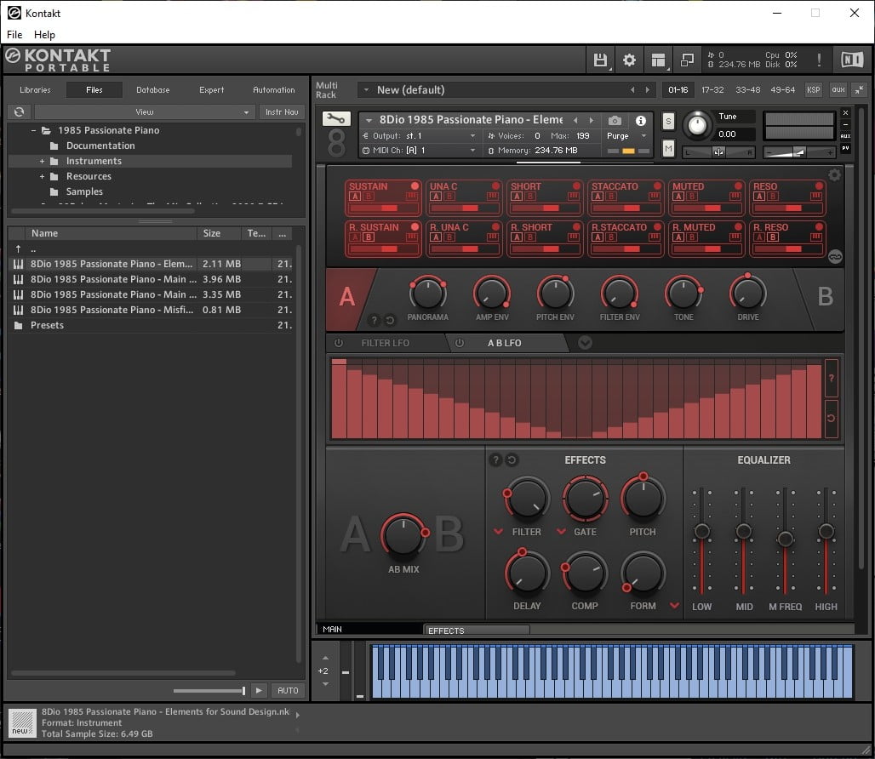Image resolution: width=875 pixels, height=759 pixels.
Task: Show aux channels with aux button
Action: (x=838, y=90)
